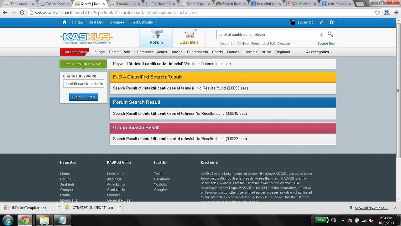
Task: Open File Explorer from taskbar
Action: click(x=44, y=220)
